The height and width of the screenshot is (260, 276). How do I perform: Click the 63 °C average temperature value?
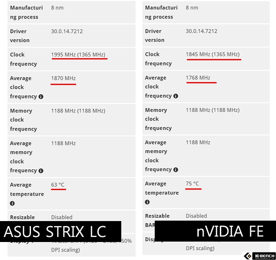(58, 185)
